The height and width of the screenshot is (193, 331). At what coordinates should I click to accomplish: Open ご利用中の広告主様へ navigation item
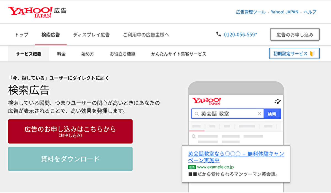tap(146, 35)
